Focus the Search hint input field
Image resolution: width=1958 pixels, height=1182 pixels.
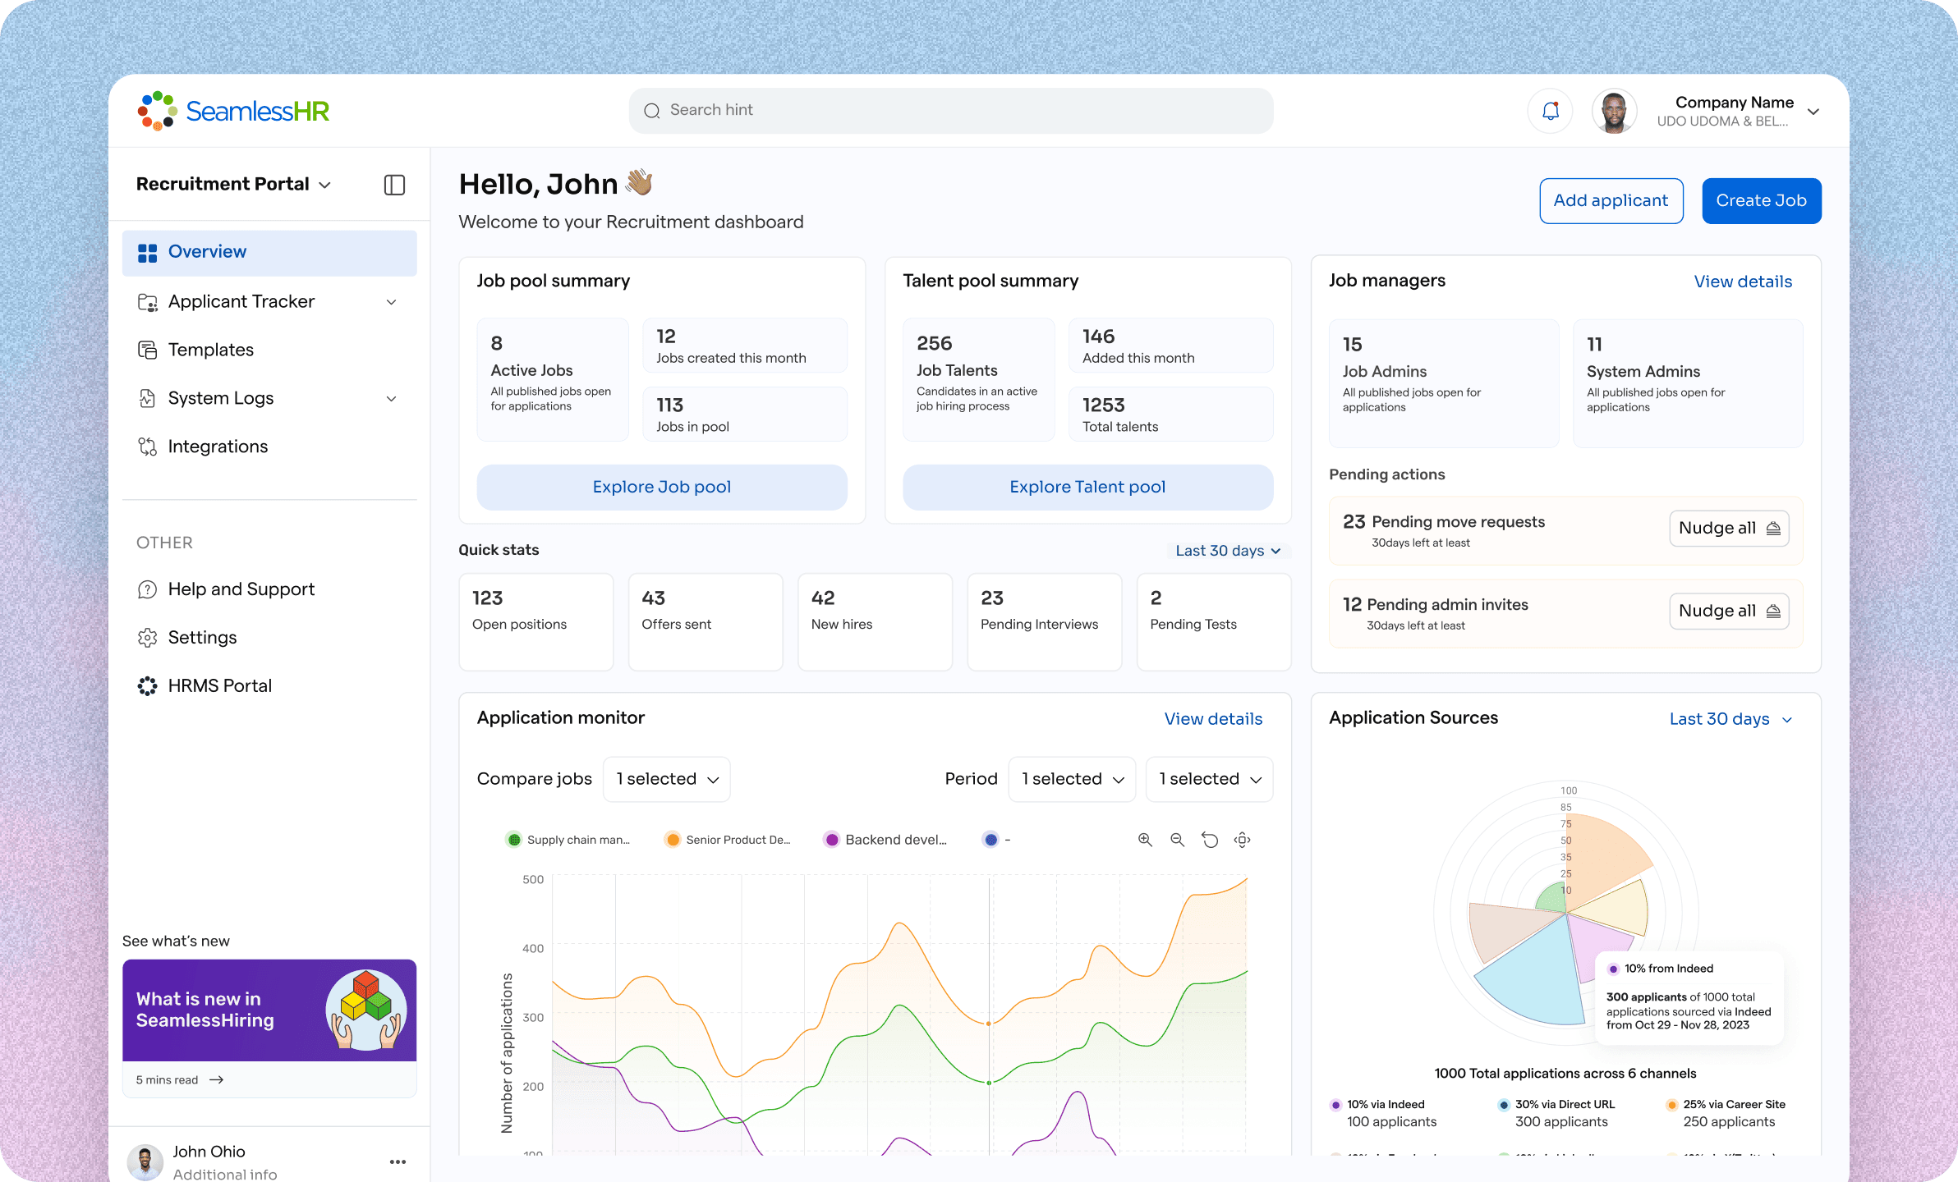pos(951,111)
